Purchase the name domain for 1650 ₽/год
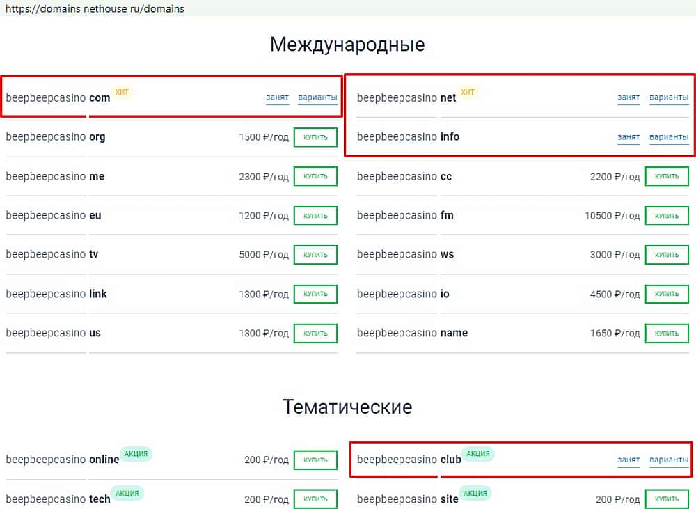The width and height of the screenshot is (696, 509). tap(667, 334)
